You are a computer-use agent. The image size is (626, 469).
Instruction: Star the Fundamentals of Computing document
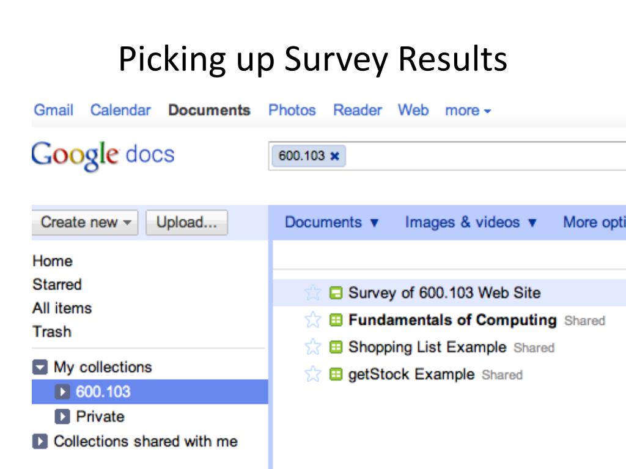pyautogui.click(x=312, y=319)
